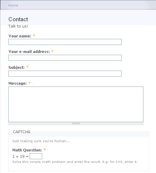Click the required asterisk beside Your name

tap(34, 36)
